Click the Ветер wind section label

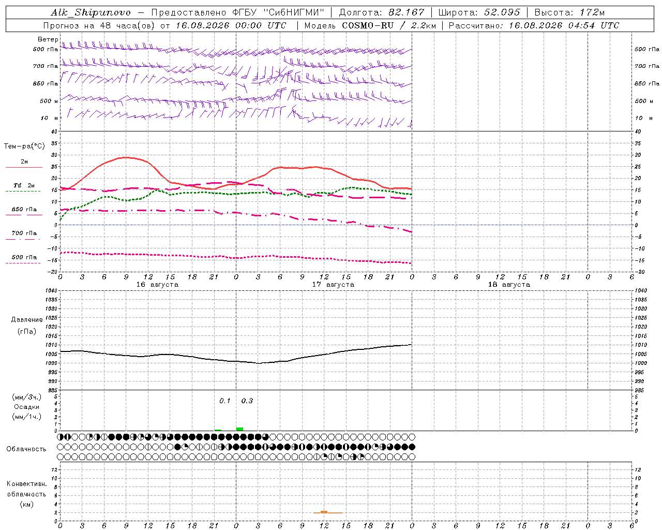pyautogui.click(x=48, y=39)
